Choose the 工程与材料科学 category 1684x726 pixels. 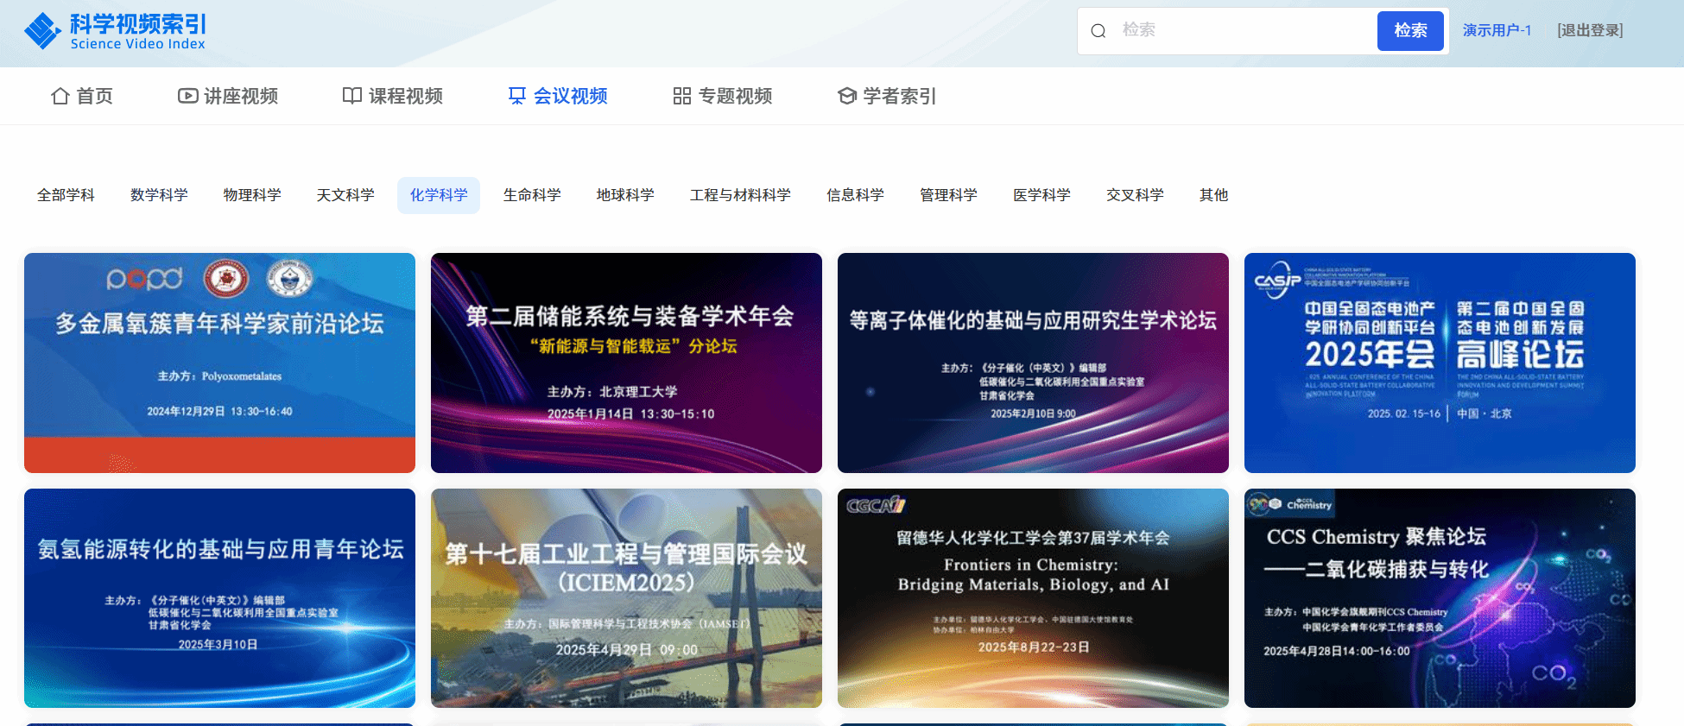(x=740, y=195)
